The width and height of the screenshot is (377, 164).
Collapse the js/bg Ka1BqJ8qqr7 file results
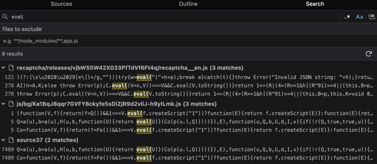click(3, 104)
